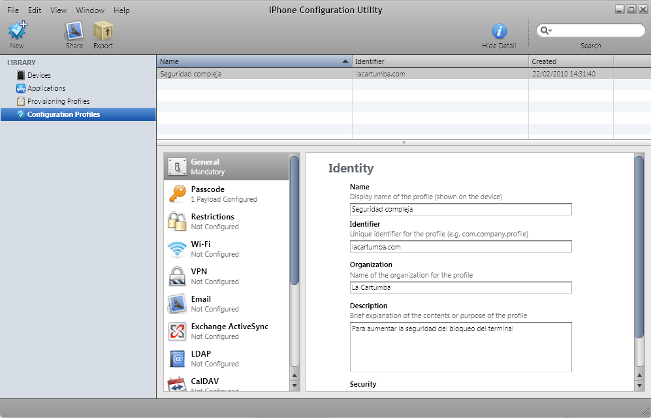651x418 pixels.
Task: Toggle the Name column sort arrow
Action: click(345, 61)
